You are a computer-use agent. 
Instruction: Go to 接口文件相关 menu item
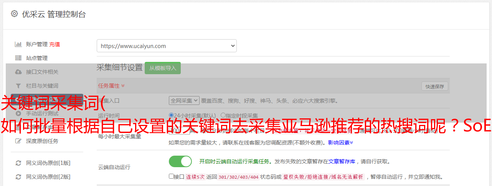click(x=42, y=72)
